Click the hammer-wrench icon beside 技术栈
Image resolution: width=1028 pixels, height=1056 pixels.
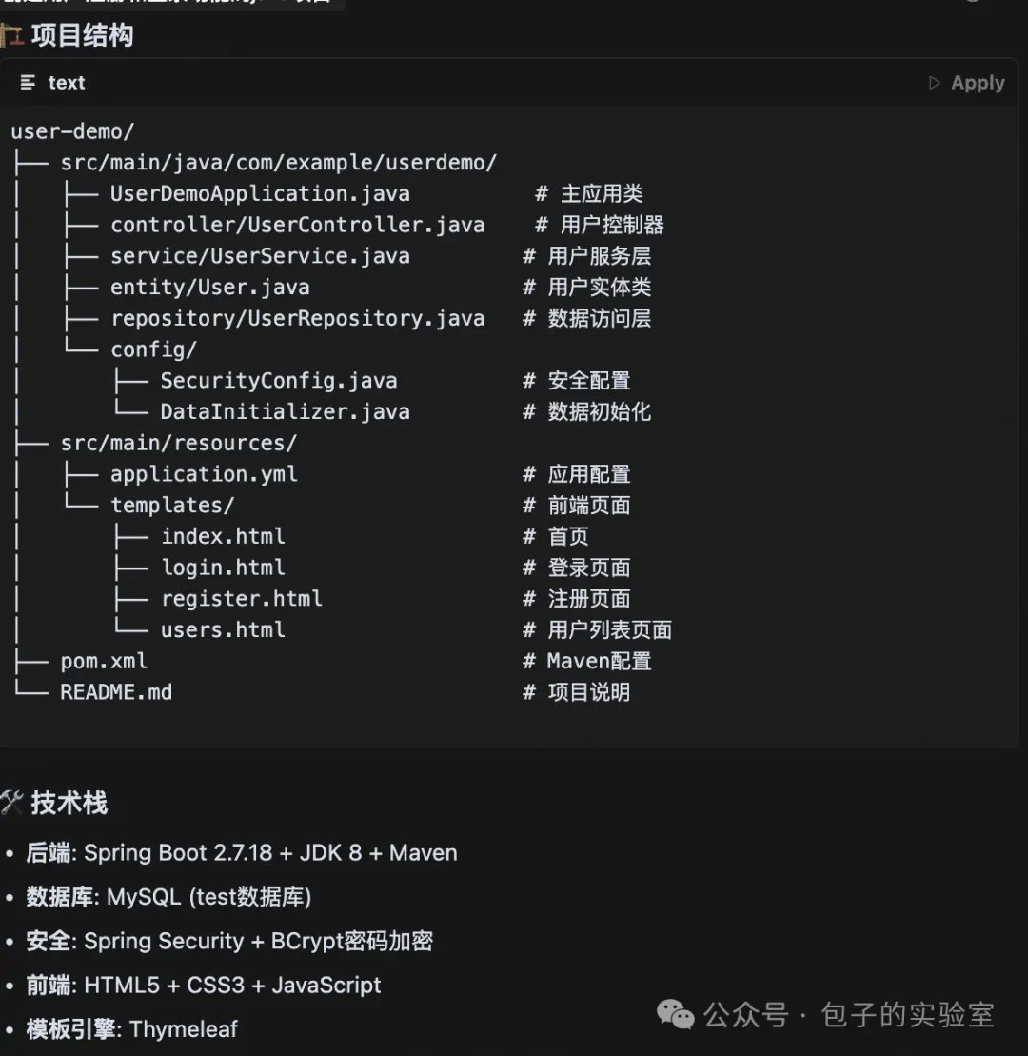[11, 803]
